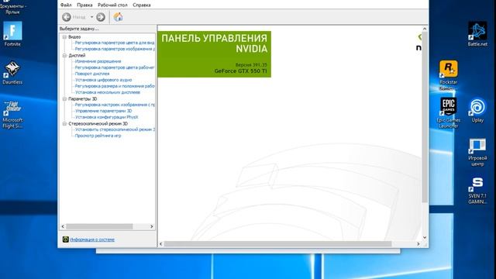This screenshot has width=496, height=279.
Task: Select the Игровой центр desktop icon
Action: (x=477, y=153)
